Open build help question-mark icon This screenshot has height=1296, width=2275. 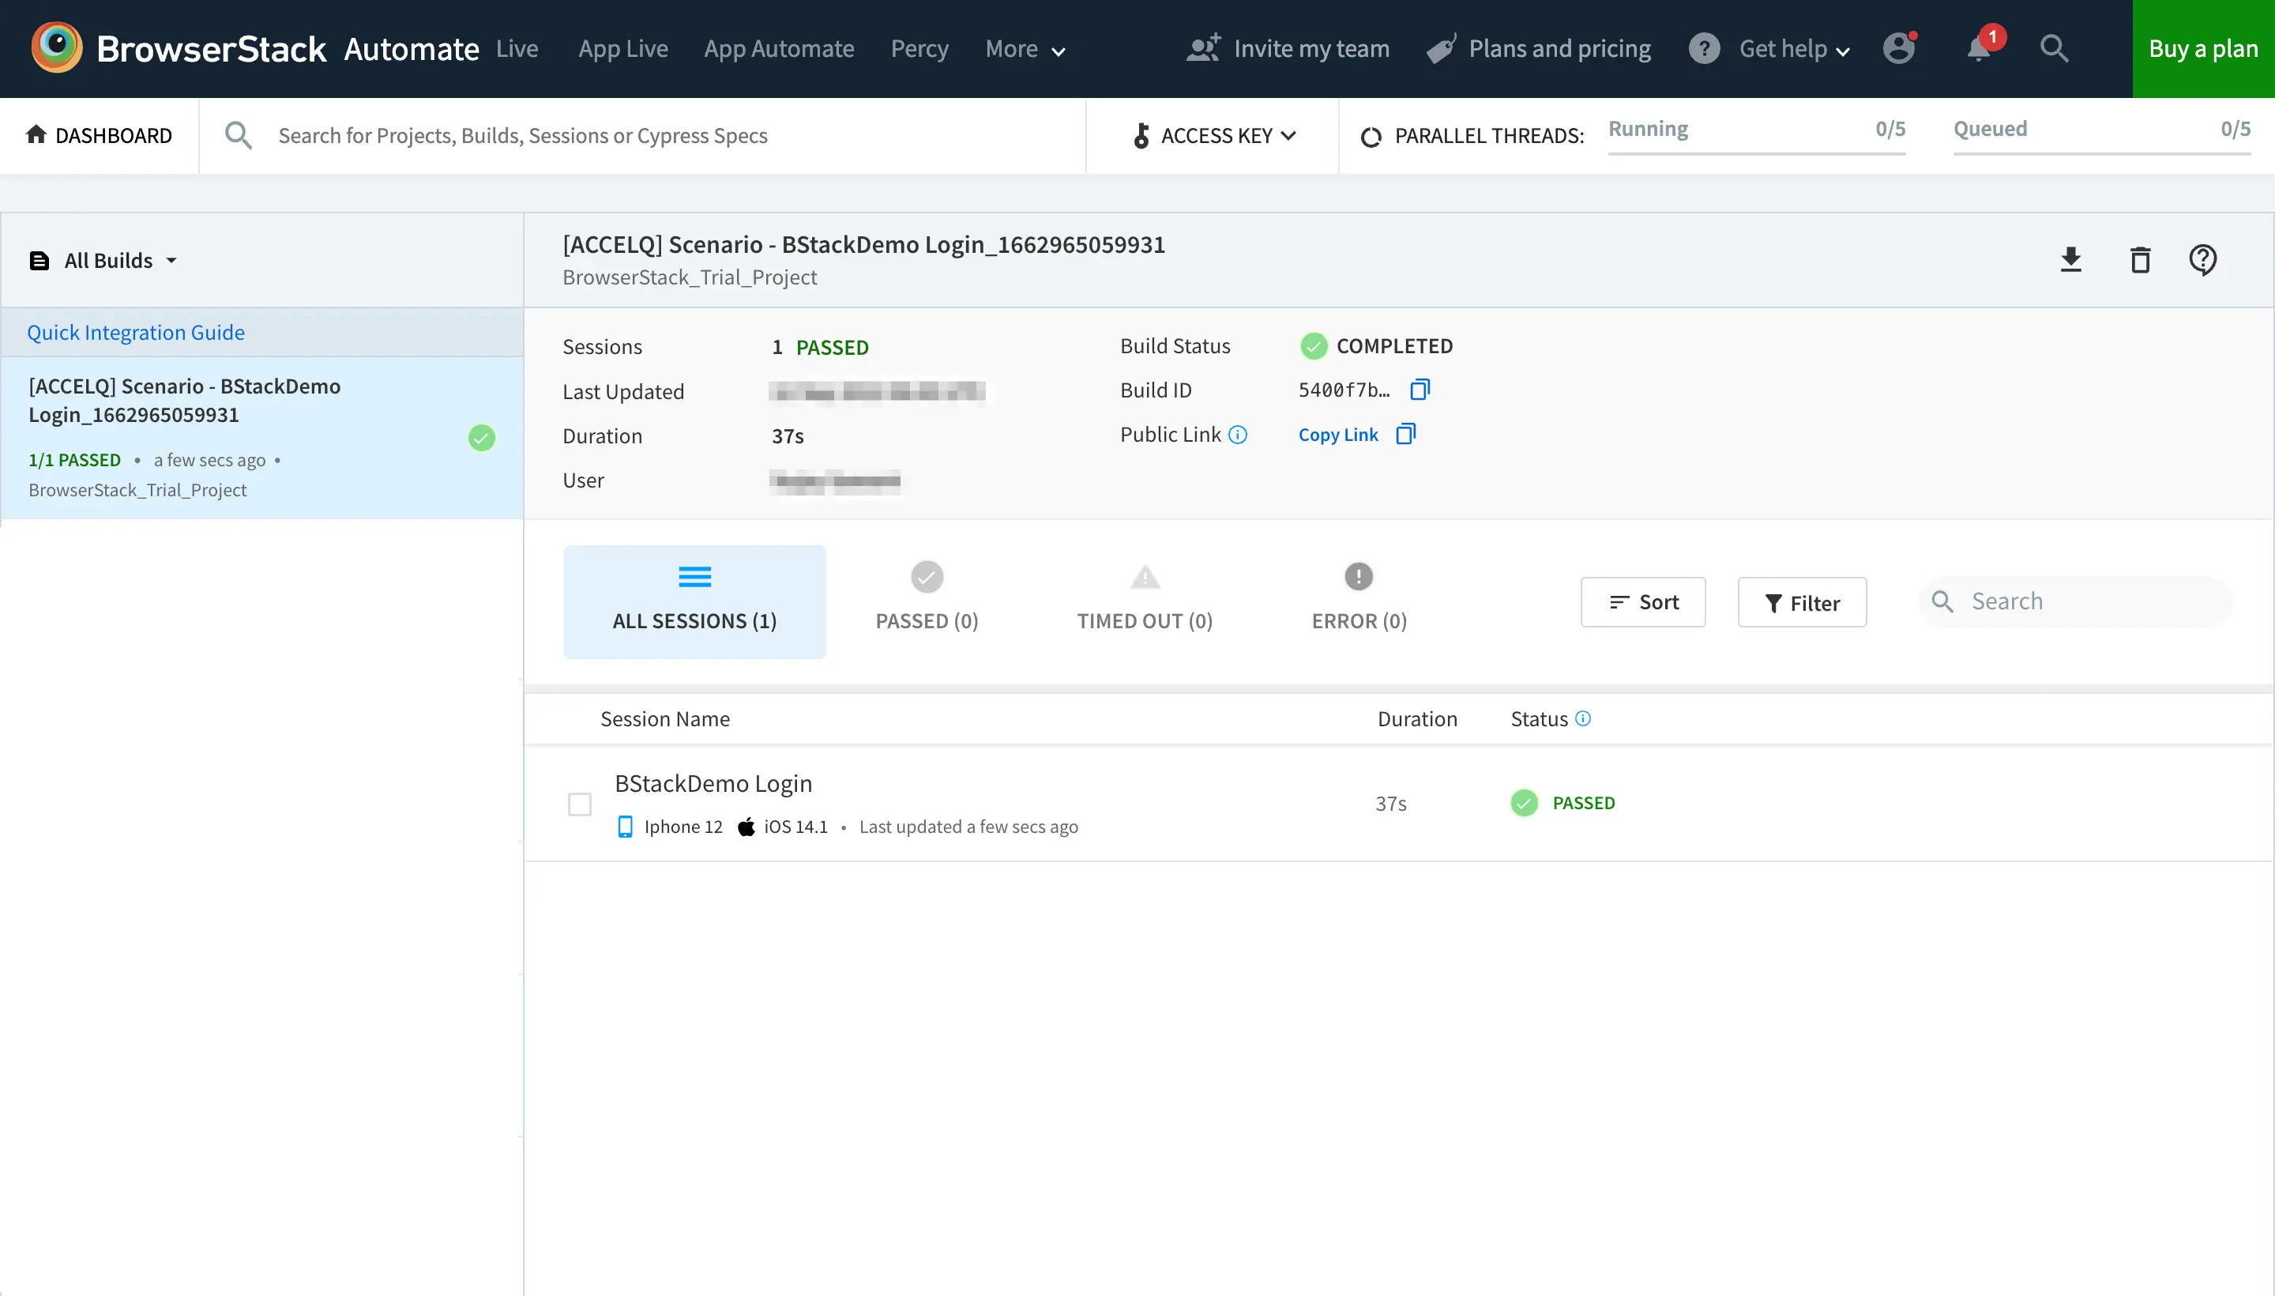(x=2202, y=260)
